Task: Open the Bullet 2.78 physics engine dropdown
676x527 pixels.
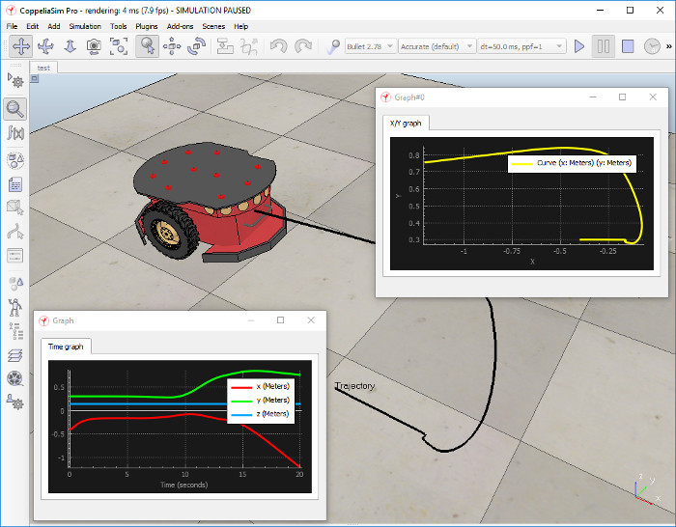Action: (x=370, y=46)
